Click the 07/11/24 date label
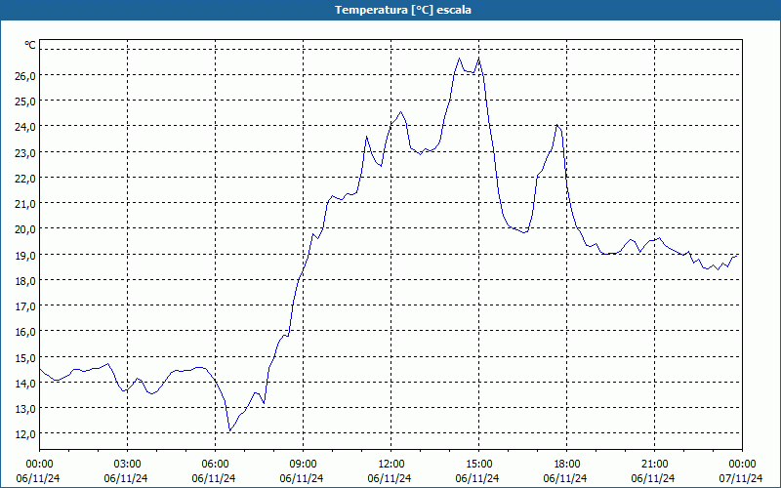 (x=741, y=478)
